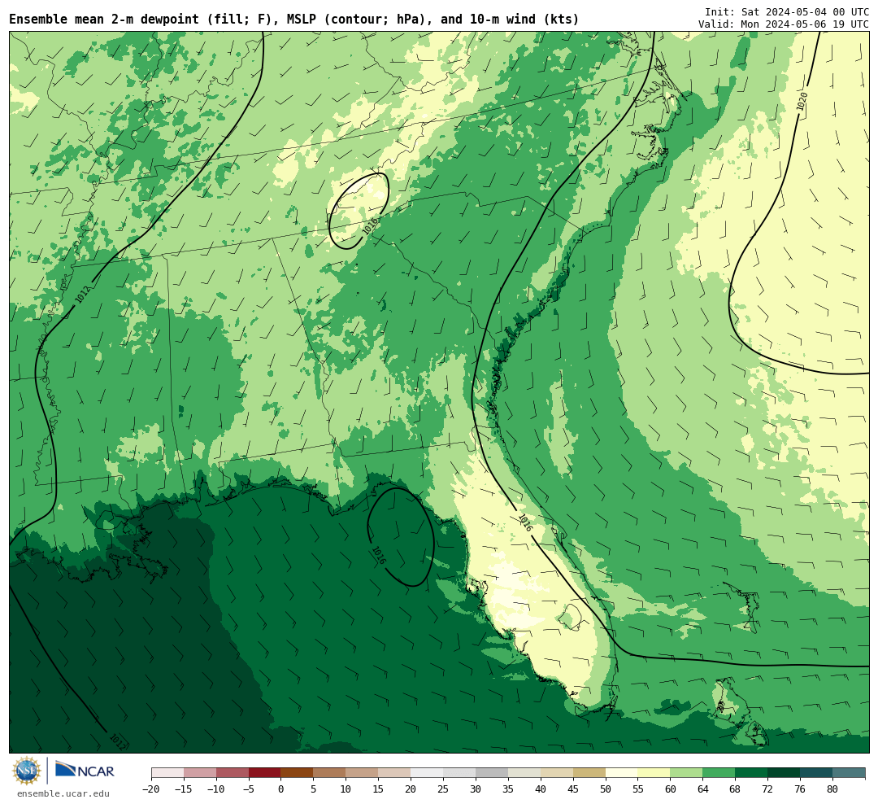Pick the medium green swatch between 64 and 68

pos(719,773)
